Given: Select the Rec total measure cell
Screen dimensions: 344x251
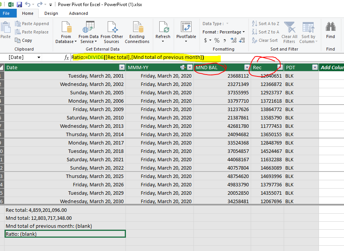Looking at the screenshot, I should (x=65, y=210).
